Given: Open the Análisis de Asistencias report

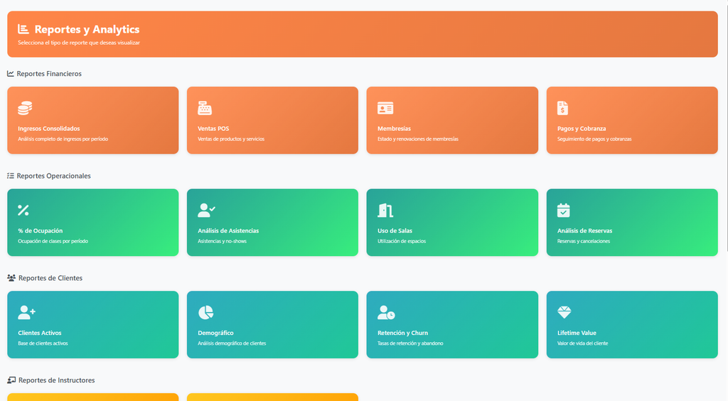Looking at the screenshot, I should click(x=272, y=223).
